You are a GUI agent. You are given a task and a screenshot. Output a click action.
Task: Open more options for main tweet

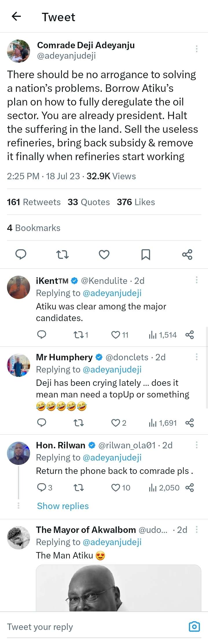197,49
